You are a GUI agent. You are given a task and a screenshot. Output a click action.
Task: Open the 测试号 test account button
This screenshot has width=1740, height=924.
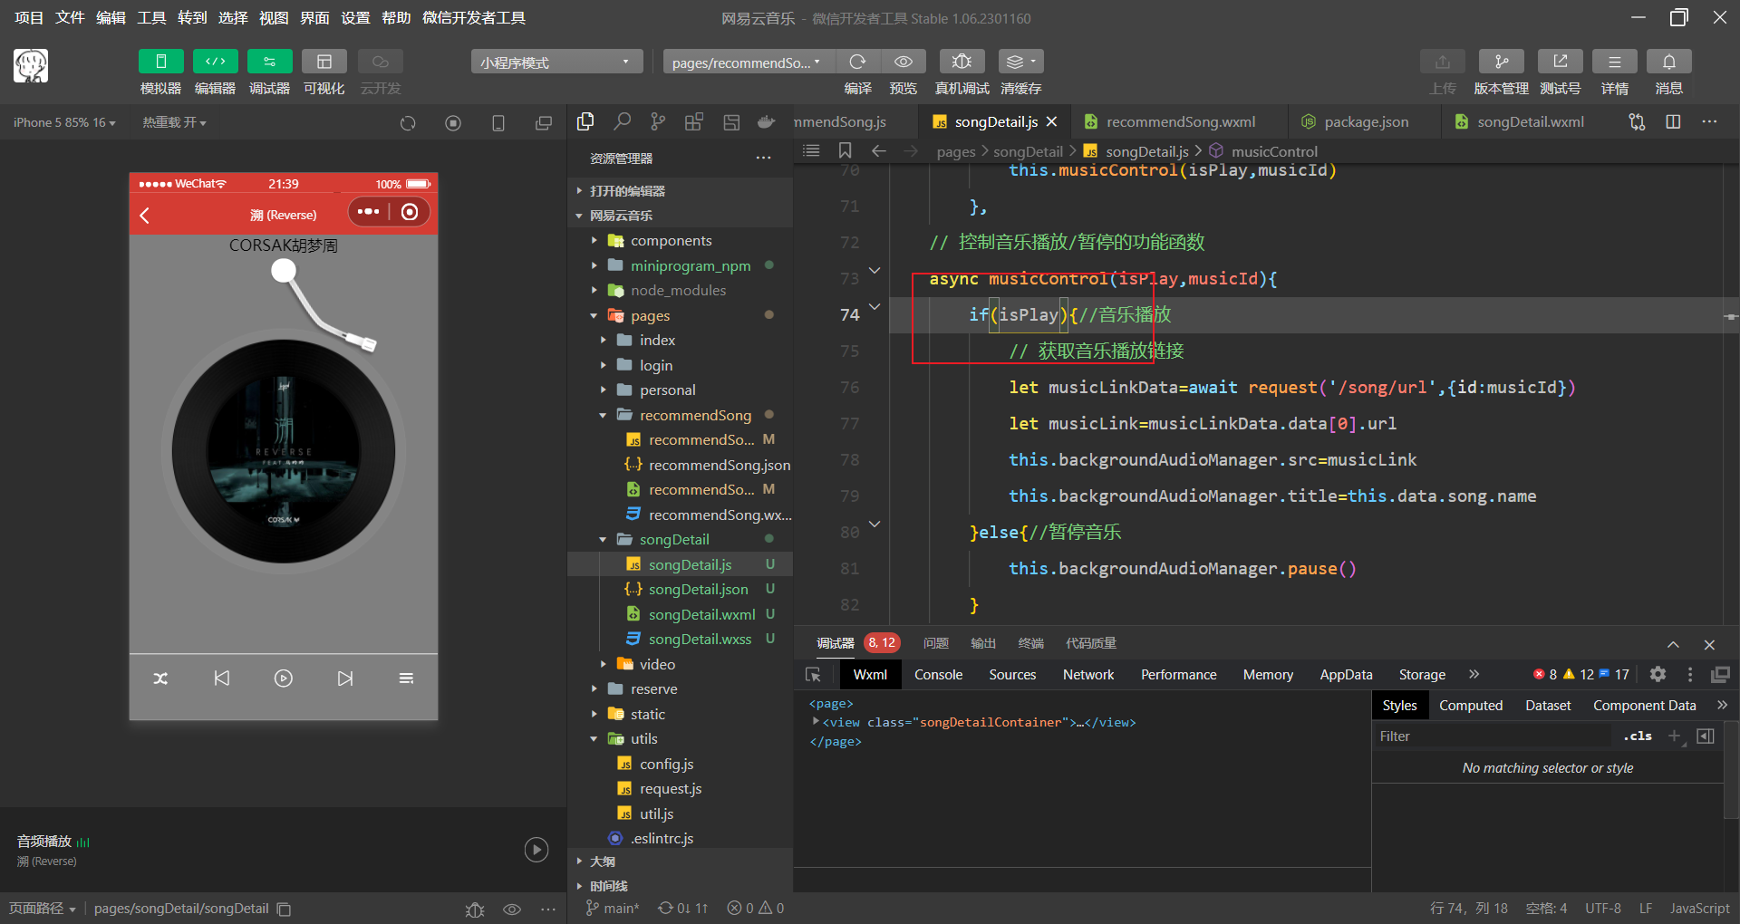tap(1560, 62)
